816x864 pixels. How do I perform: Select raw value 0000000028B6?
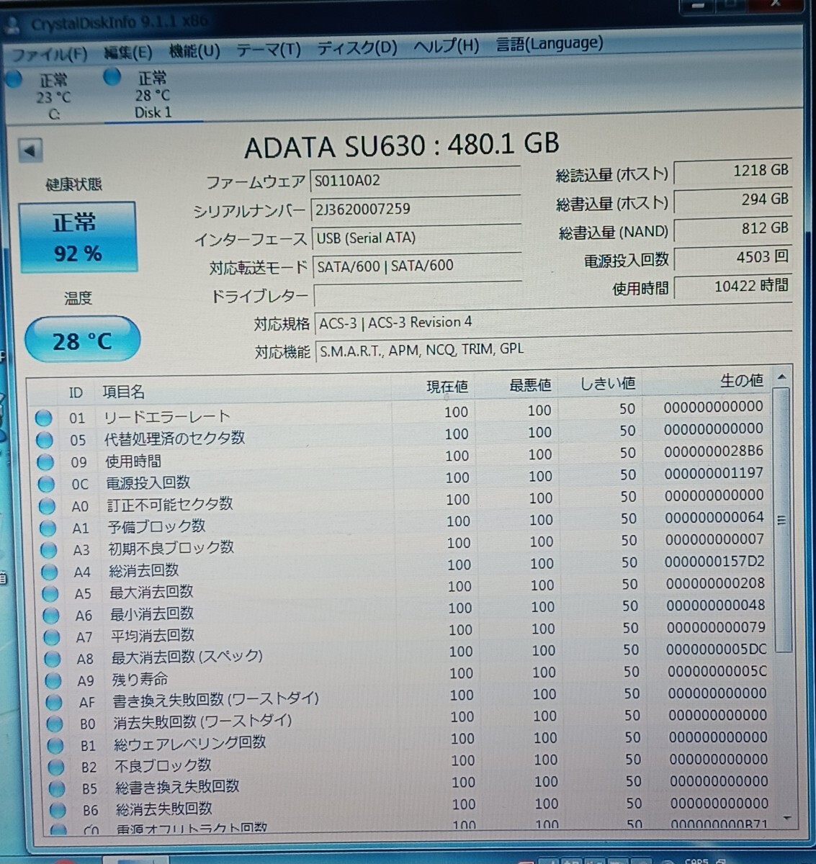(x=714, y=451)
